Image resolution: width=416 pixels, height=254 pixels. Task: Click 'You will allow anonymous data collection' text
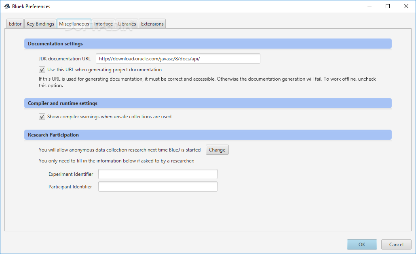pos(120,150)
